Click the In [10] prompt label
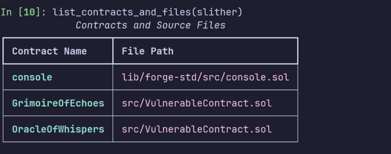391x154 pixels. click(23, 12)
